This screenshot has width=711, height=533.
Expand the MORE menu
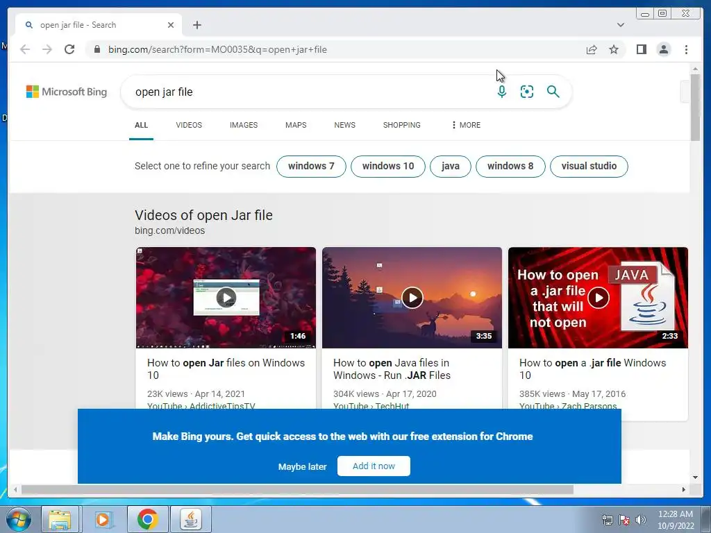click(x=466, y=125)
